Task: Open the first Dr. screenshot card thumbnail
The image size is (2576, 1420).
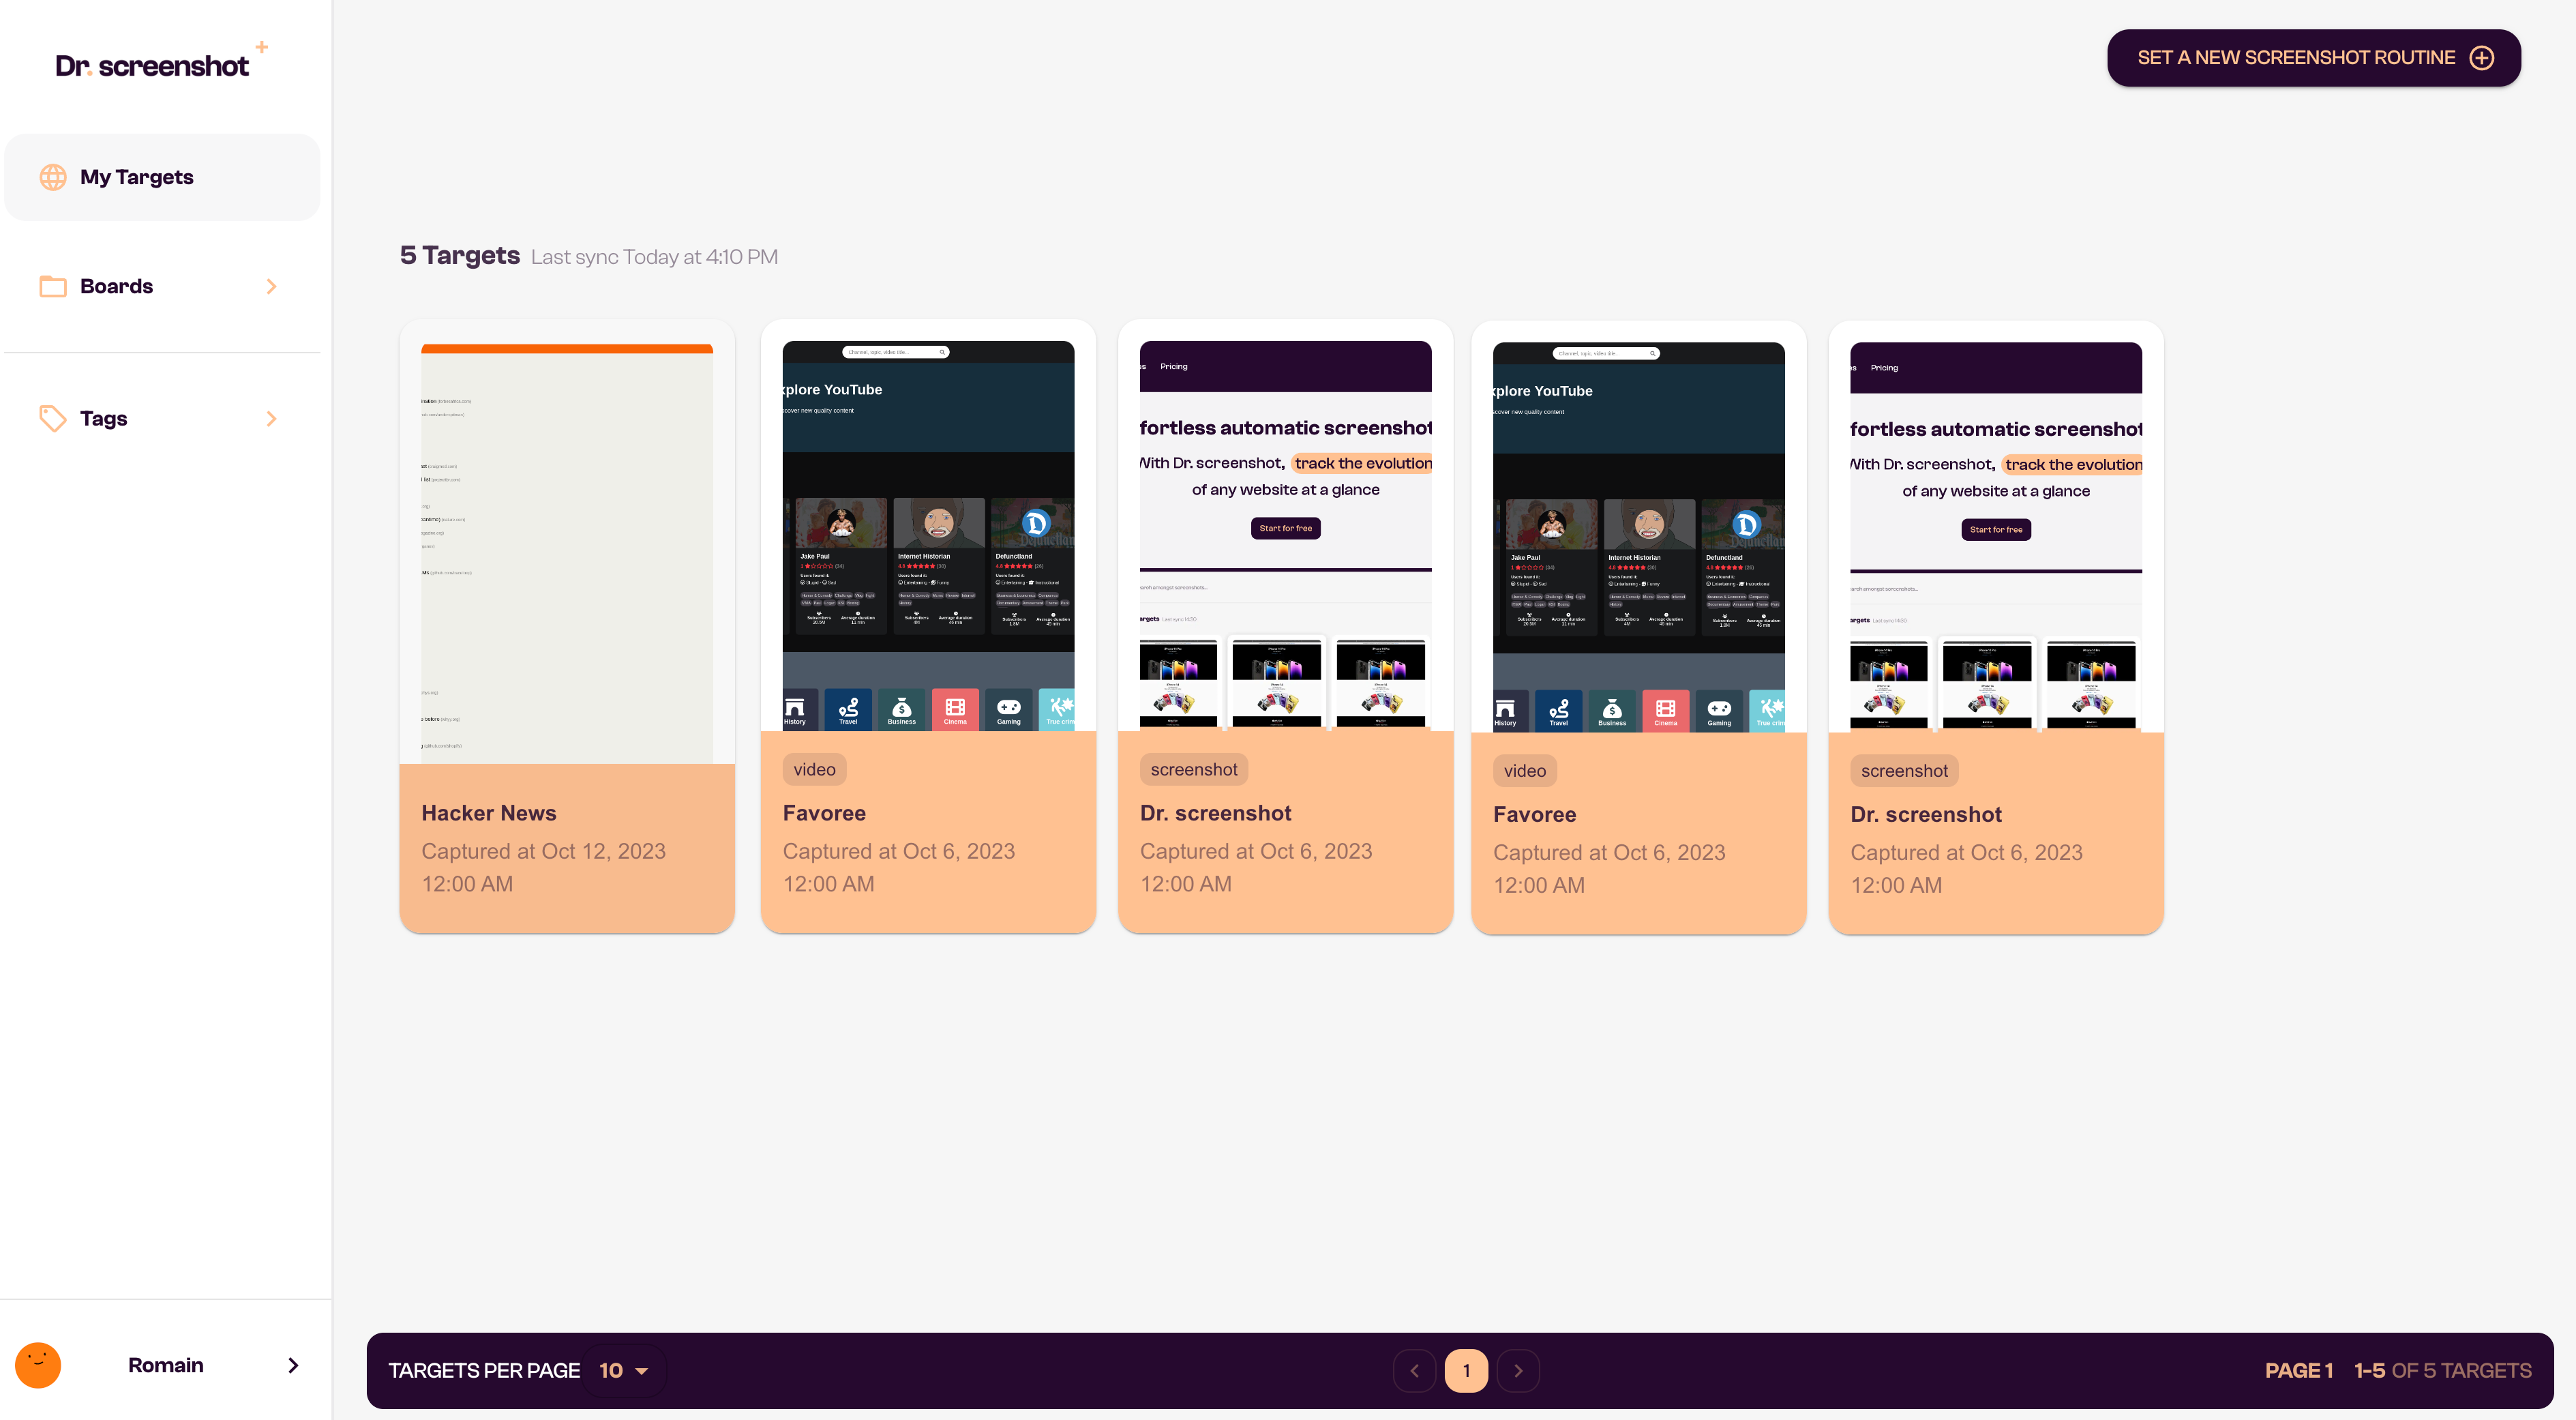Action: 1285,536
